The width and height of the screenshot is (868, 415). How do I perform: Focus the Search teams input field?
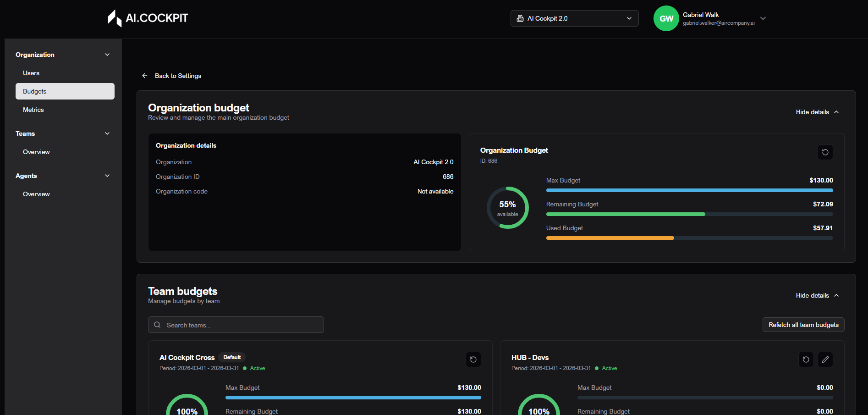click(243, 325)
